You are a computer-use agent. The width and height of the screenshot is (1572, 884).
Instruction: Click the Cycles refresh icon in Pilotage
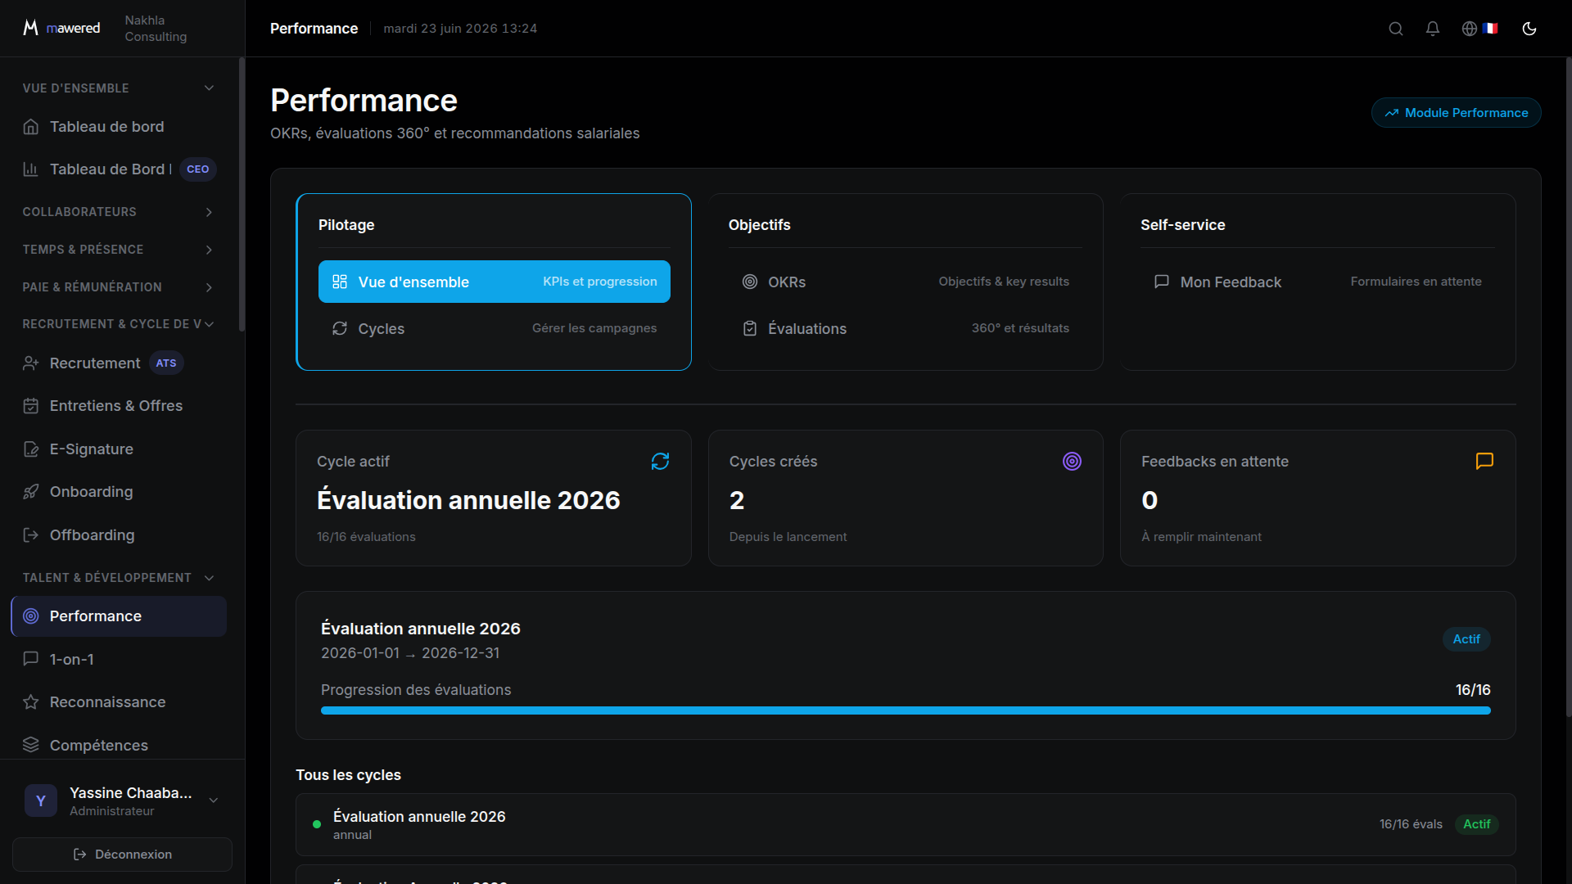click(340, 328)
